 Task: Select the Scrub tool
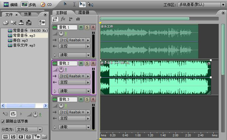pos(90,4)
